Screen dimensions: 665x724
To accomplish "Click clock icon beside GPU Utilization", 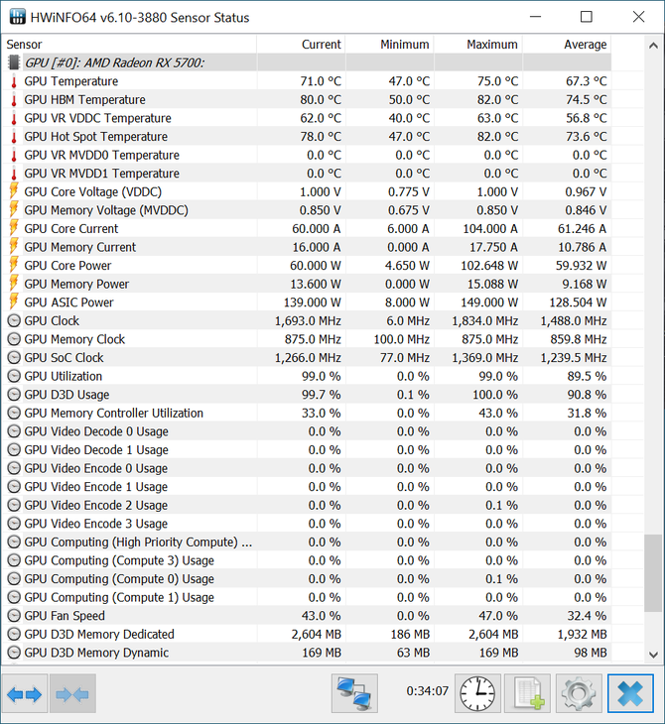I will [14, 376].
